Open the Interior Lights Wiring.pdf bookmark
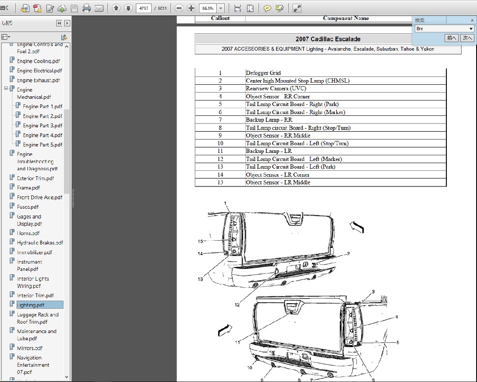This screenshot has width=477, height=382. 33,282
